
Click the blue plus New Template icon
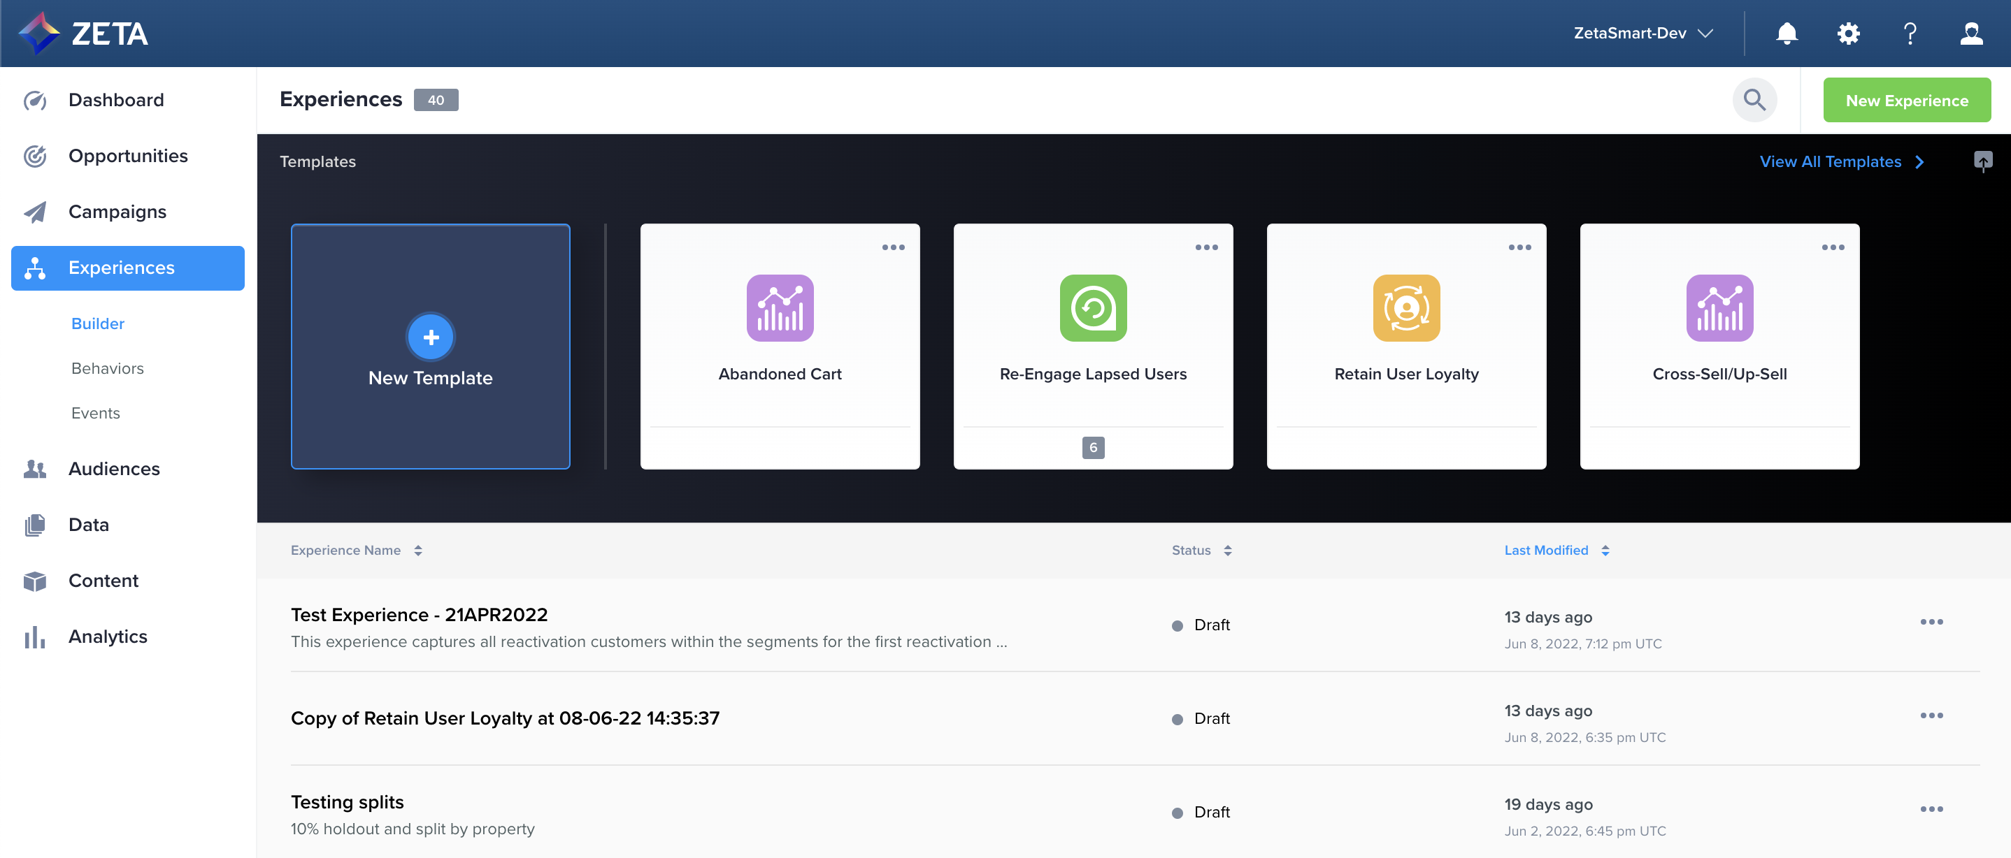pyautogui.click(x=430, y=337)
